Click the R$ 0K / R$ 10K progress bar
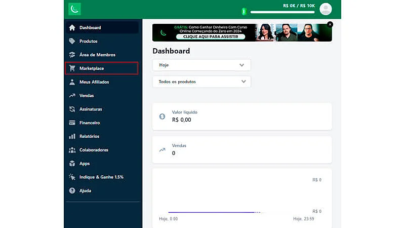 point(282,12)
